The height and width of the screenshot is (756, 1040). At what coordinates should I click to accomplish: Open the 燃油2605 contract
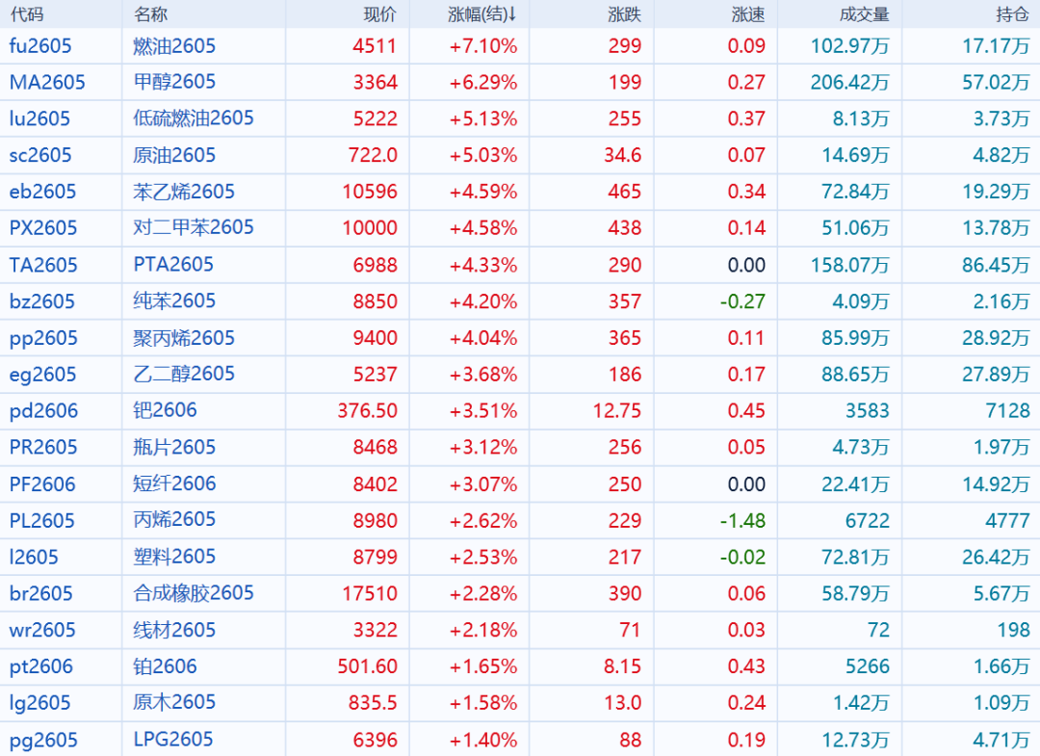[174, 46]
